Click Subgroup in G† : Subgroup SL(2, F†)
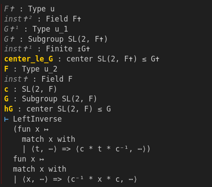 tap(46, 39)
